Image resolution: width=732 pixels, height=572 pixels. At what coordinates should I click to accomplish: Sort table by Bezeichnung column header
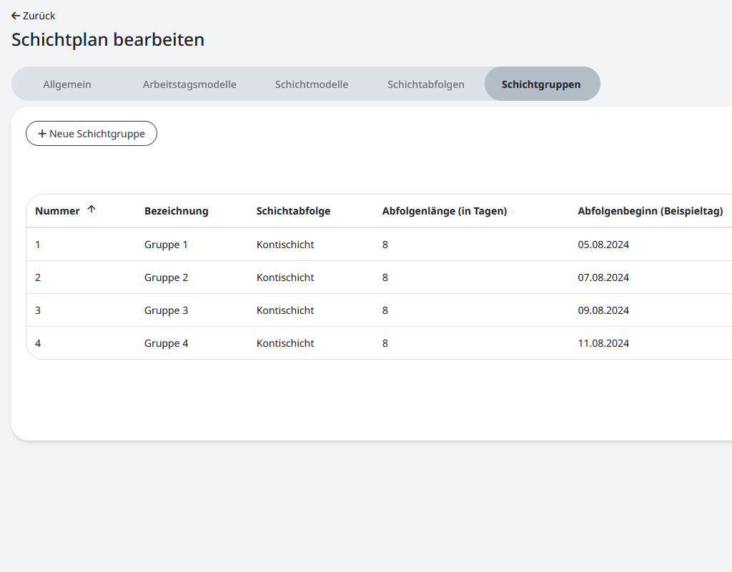point(177,211)
